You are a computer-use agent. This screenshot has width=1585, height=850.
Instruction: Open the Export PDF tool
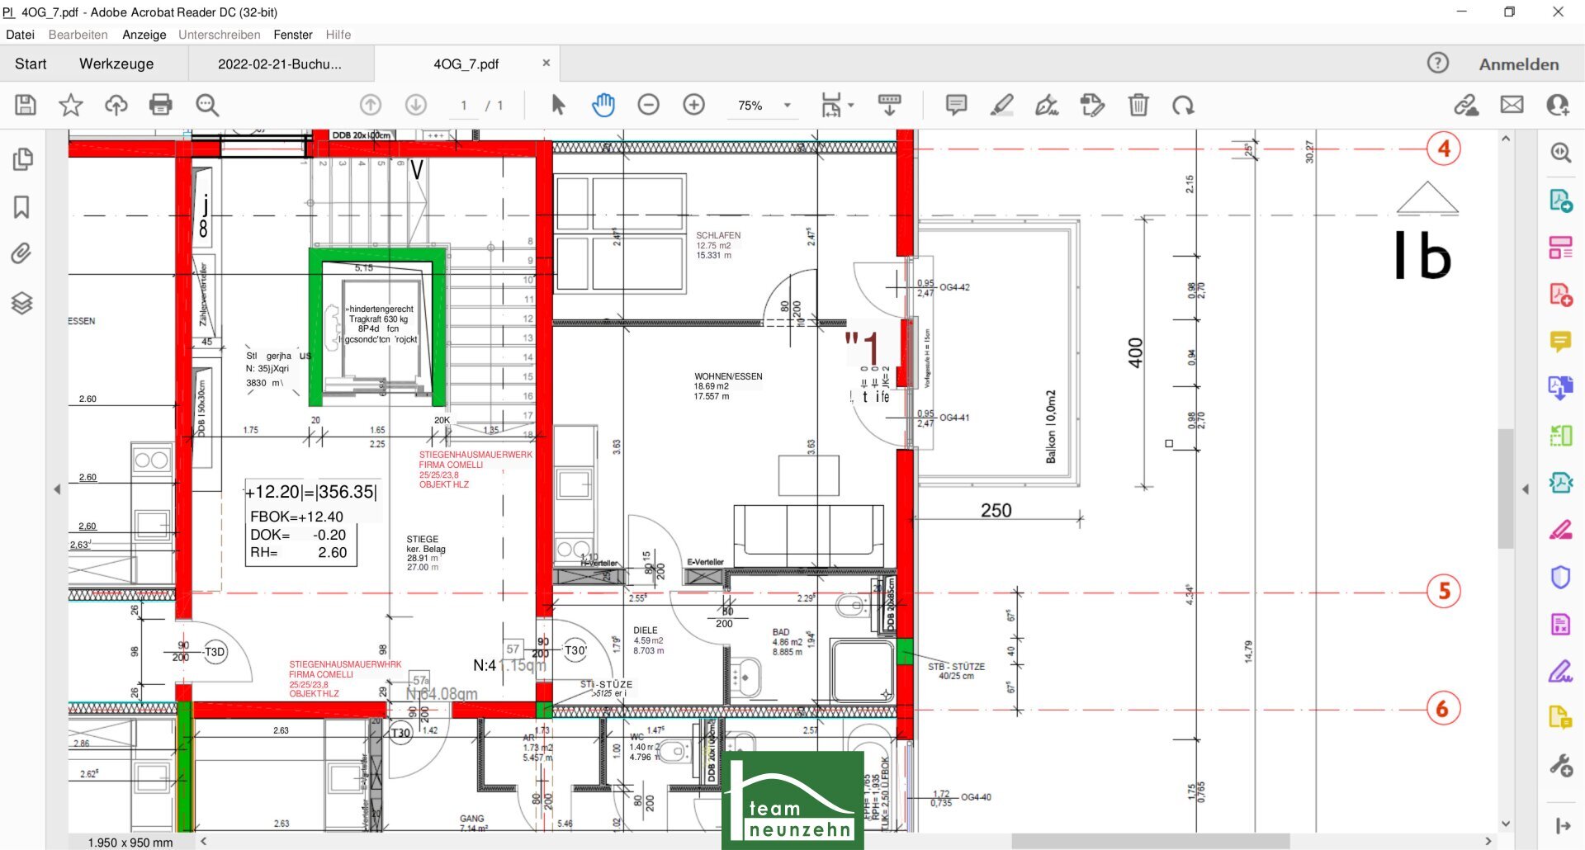[1560, 201]
